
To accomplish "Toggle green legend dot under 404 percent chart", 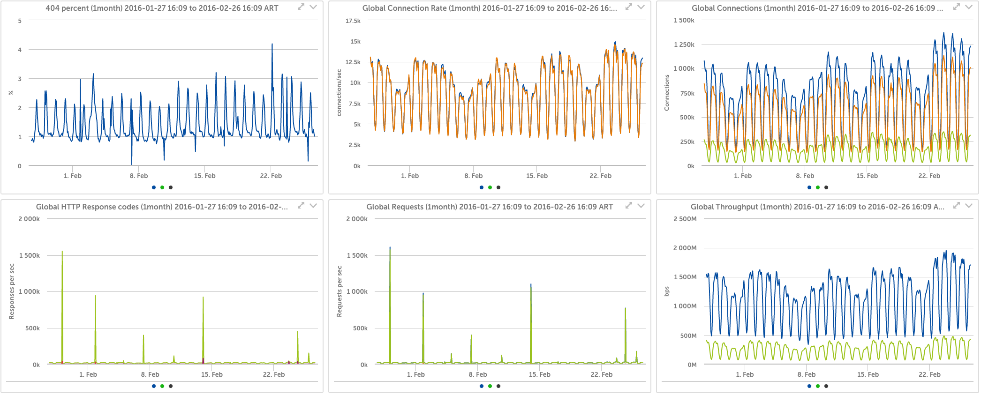I will pyautogui.click(x=162, y=187).
